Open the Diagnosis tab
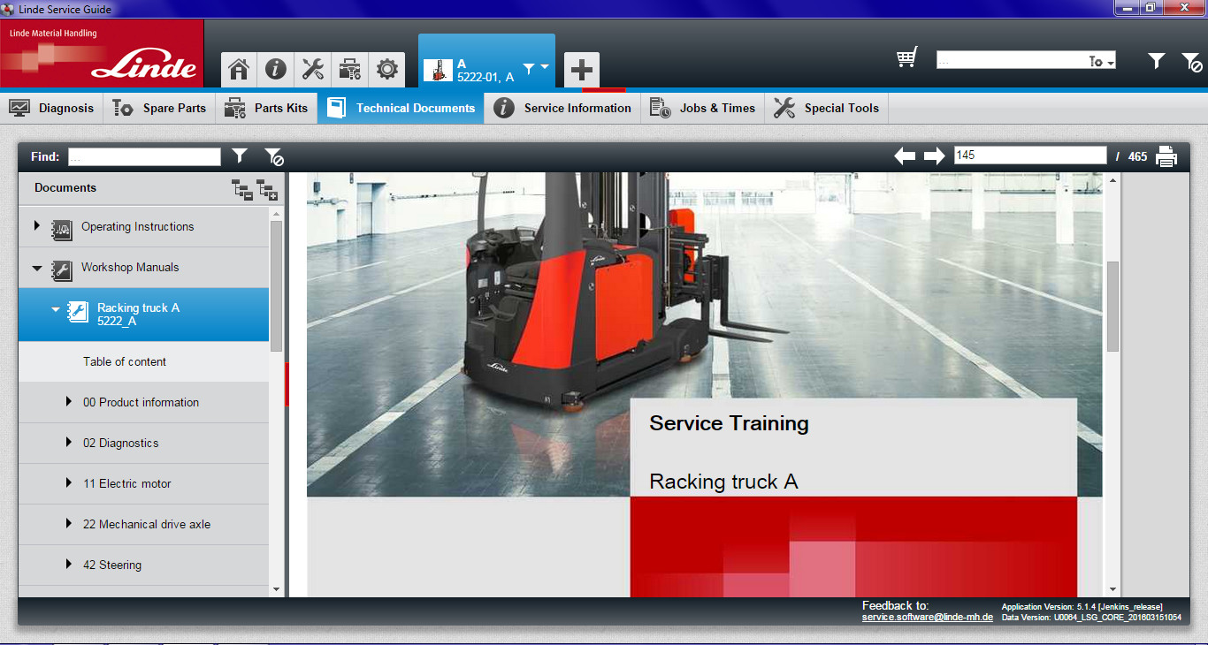This screenshot has width=1208, height=645. pos(52,108)
